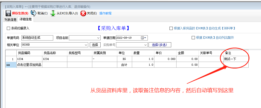Click empty 规格型号 cell in row 1
The image size is (261, 108).
[x=80, y=59]
